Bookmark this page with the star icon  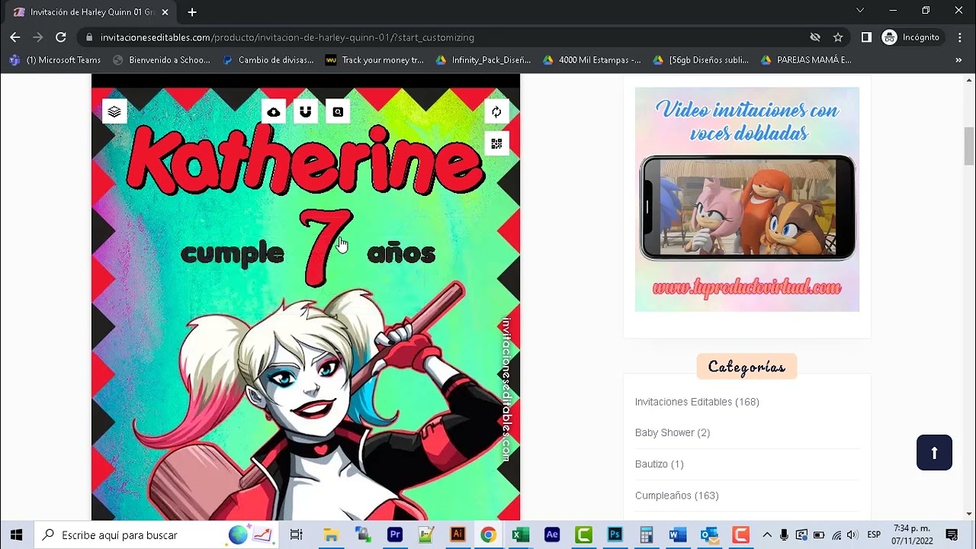pyautogui.click(x=838, y=37)
